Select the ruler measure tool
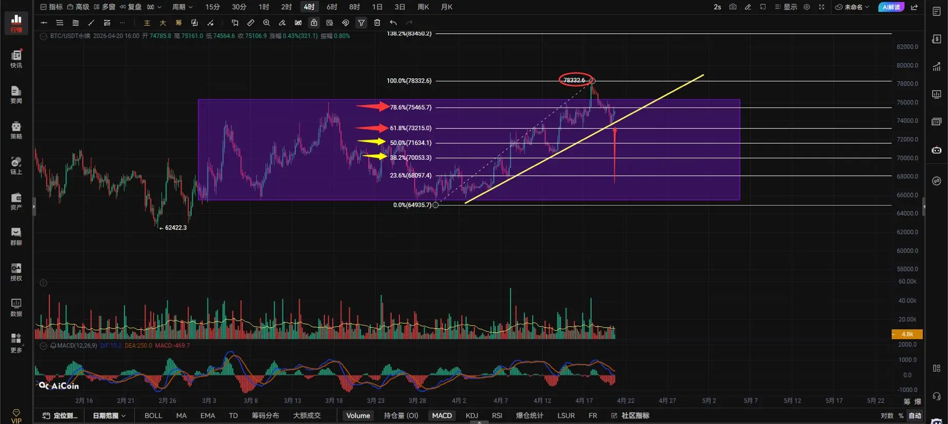 251,23
